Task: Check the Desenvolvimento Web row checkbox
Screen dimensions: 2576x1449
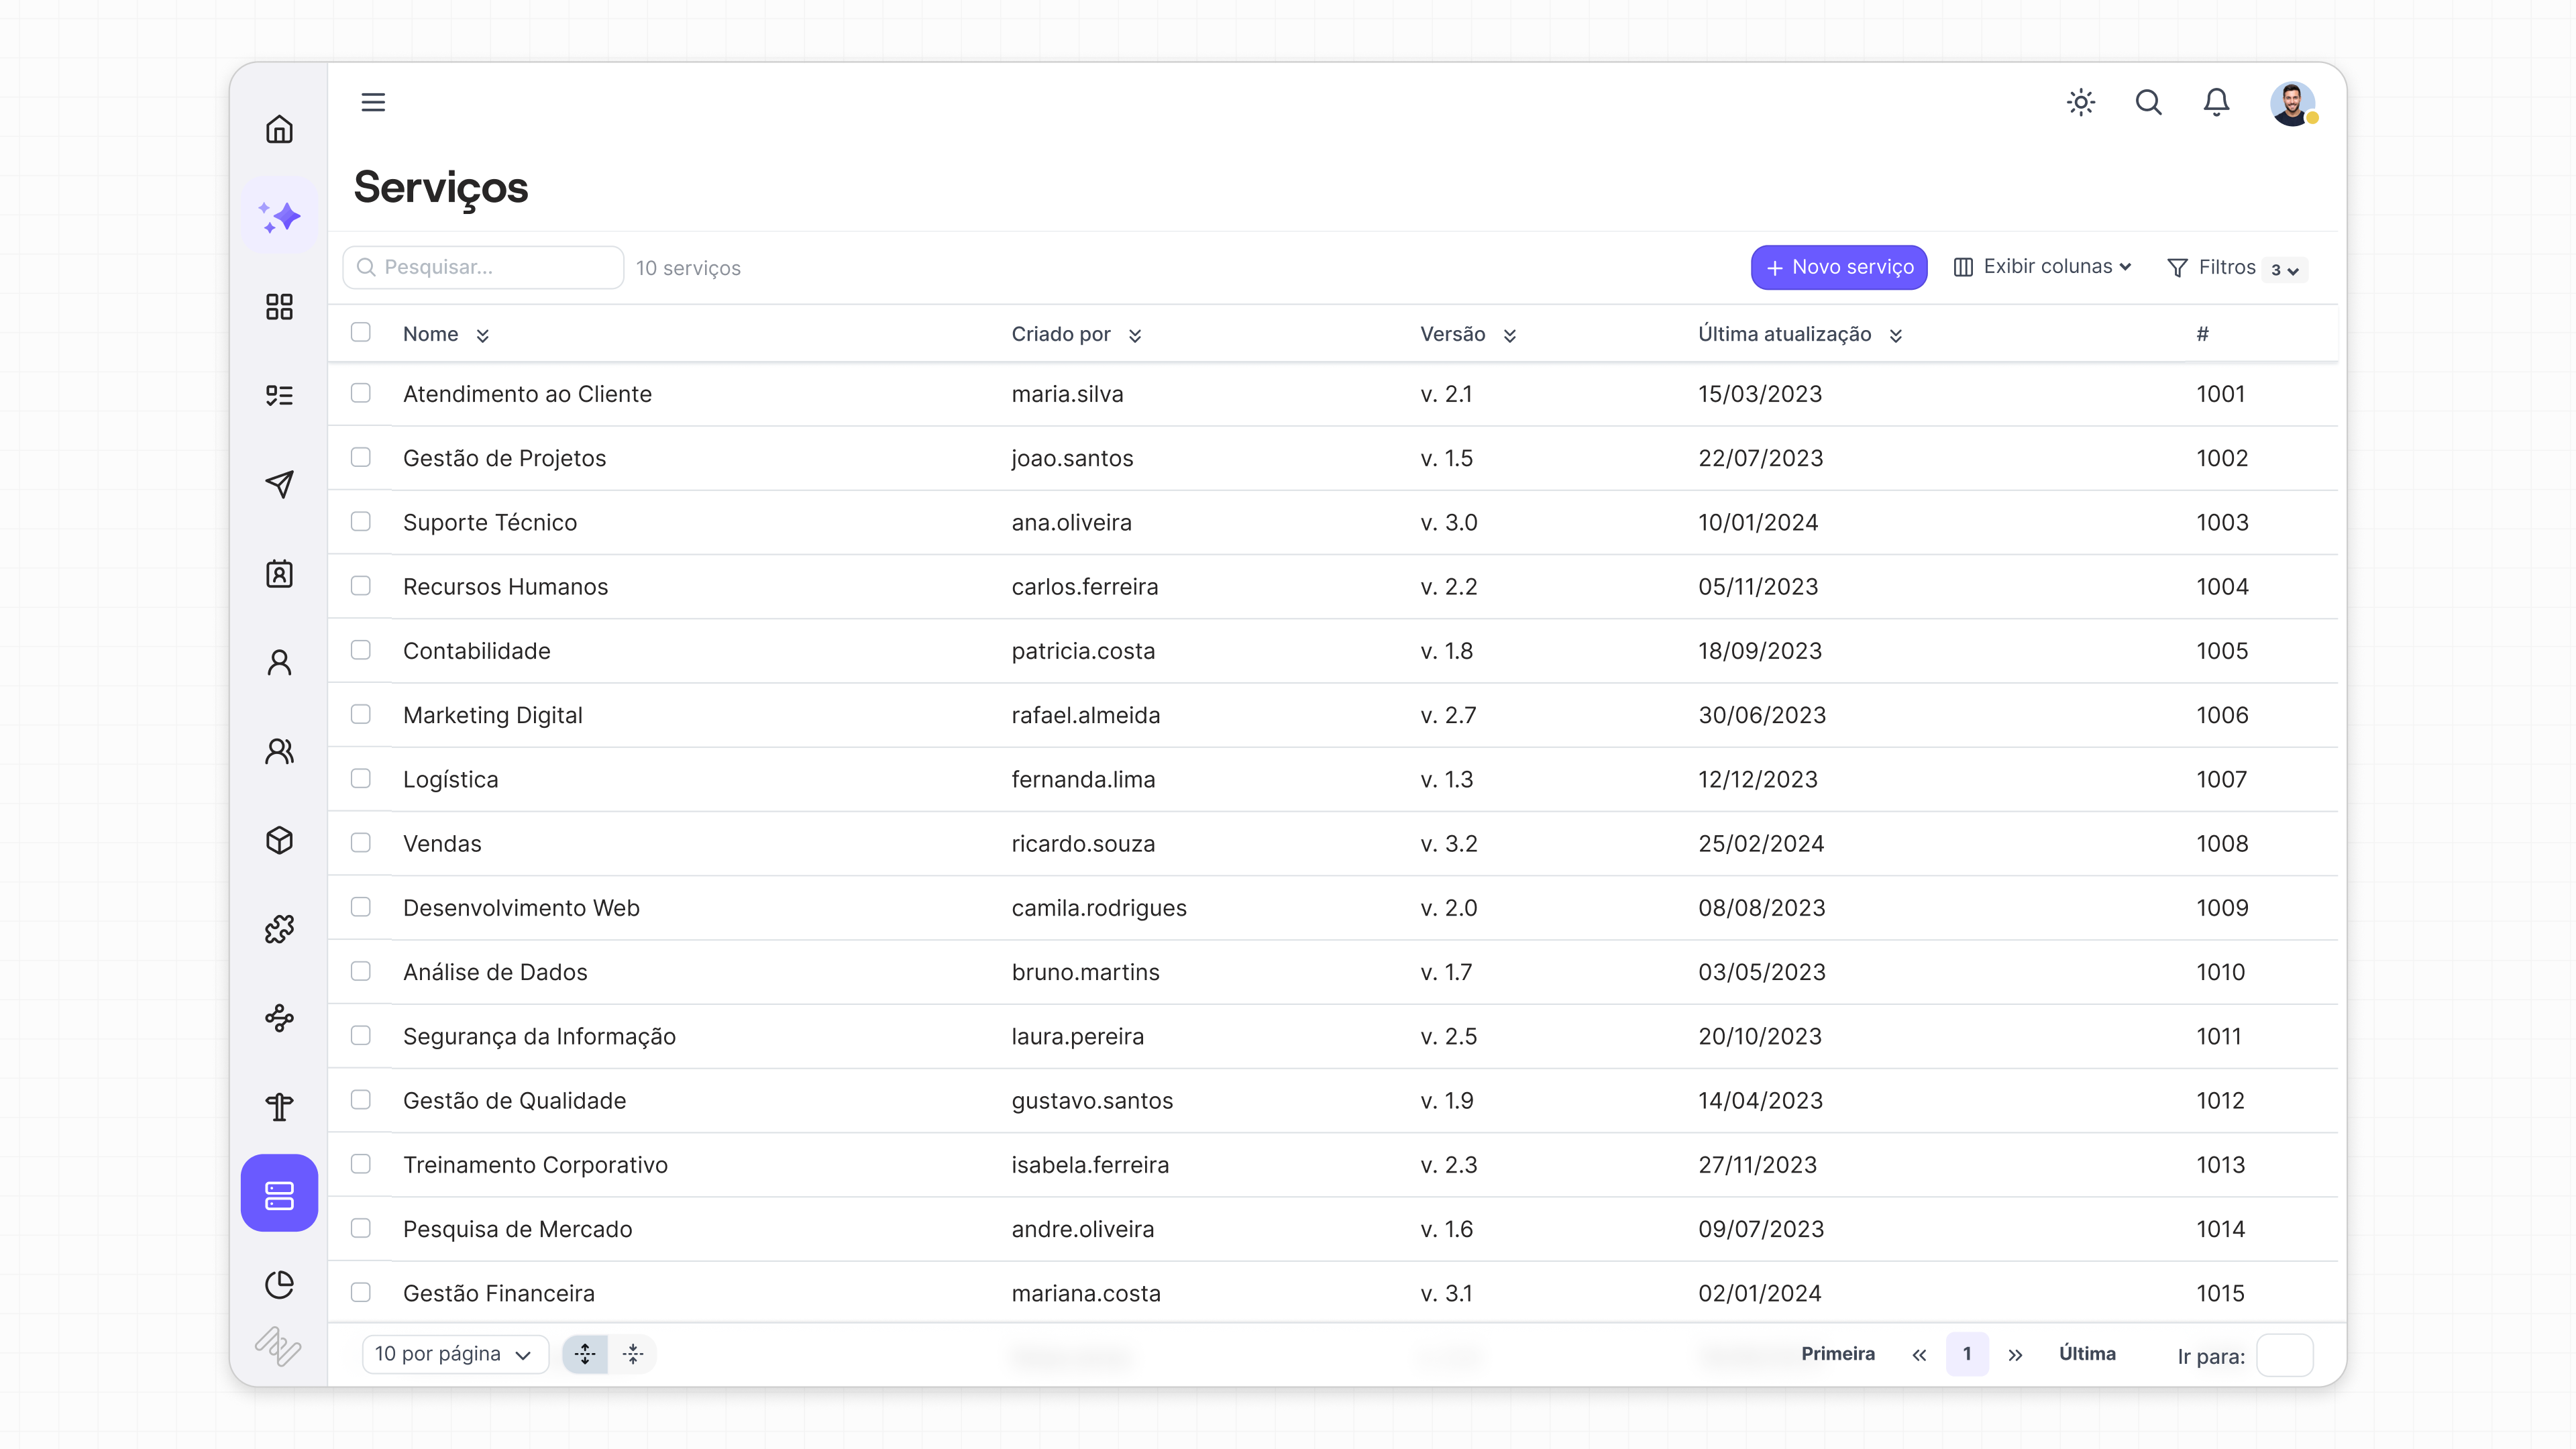Action: coord(361,907)
